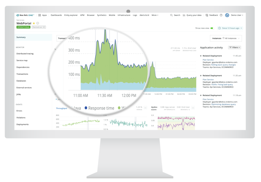Image resolution: width=261 pixels, height=182 pixels.
Task: Open Query your data chart icon
Action: coord(184,15)
